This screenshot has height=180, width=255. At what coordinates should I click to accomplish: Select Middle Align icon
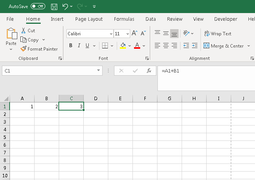166,33
